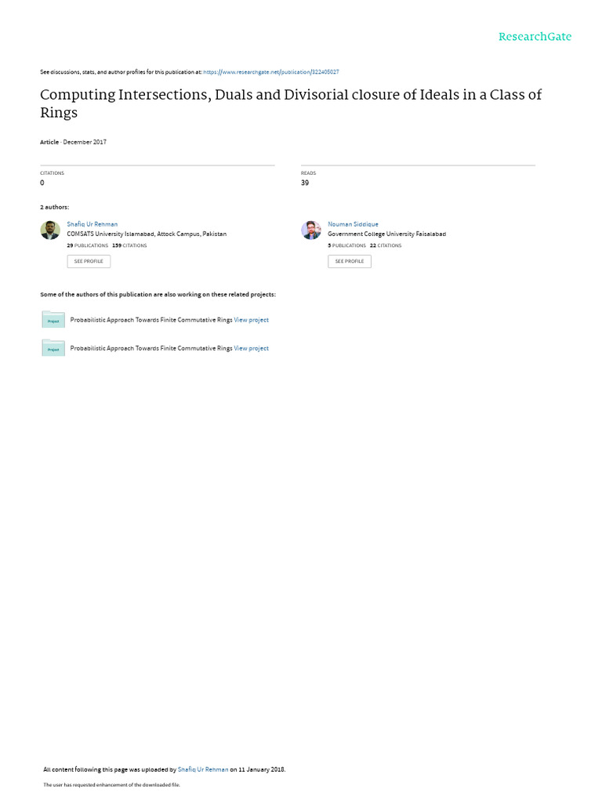Image resolution: width=602 pixels, height=803 pixels.
Task: Click the 22 Citations stat for Nouman
Action: click(x=386, y=245)
